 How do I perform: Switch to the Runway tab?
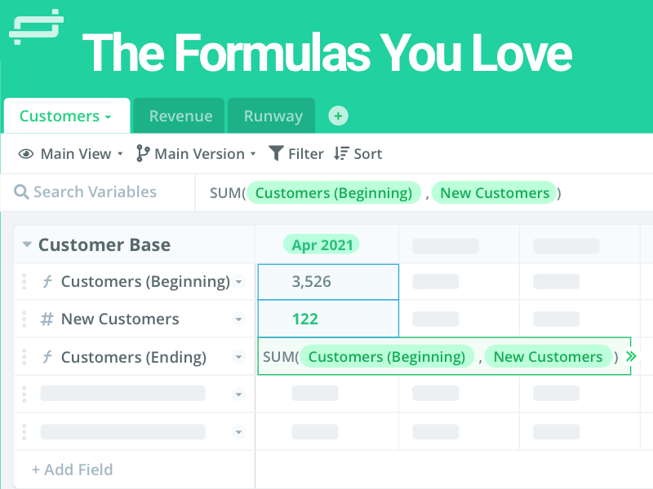point(273,116)
